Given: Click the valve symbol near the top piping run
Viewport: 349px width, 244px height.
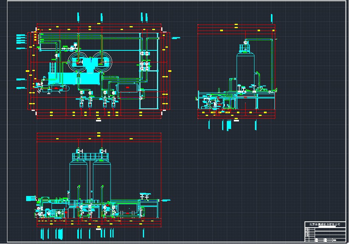Looking at the screenshot, I should (x=75, y=45).
